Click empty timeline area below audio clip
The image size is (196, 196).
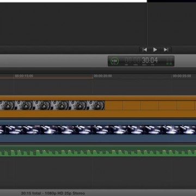point(98,173)
